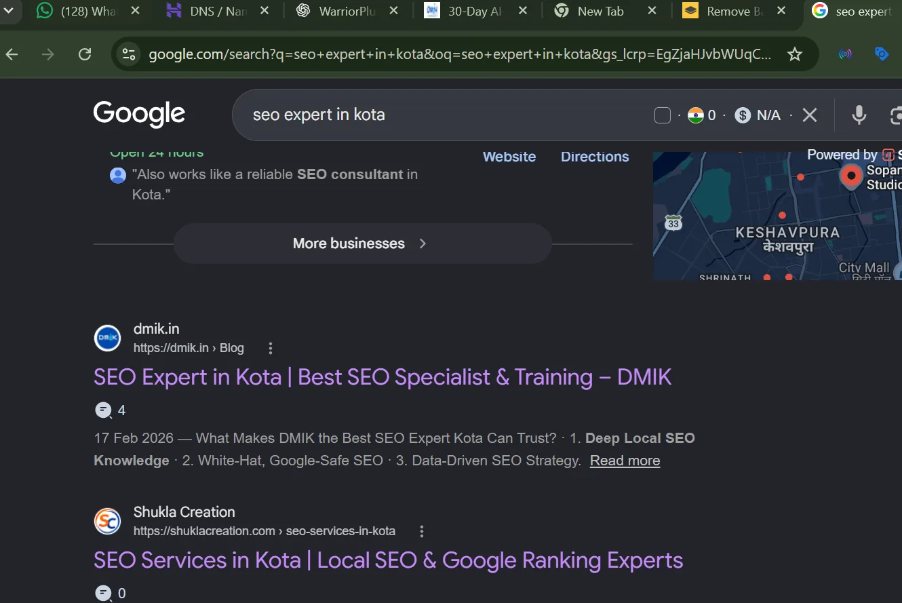
Task: Click the comment bubble icon showing 0
Action: coord(103,593)
